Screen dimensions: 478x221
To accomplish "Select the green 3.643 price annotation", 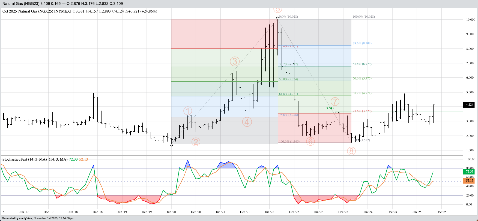I will [330, 108].
